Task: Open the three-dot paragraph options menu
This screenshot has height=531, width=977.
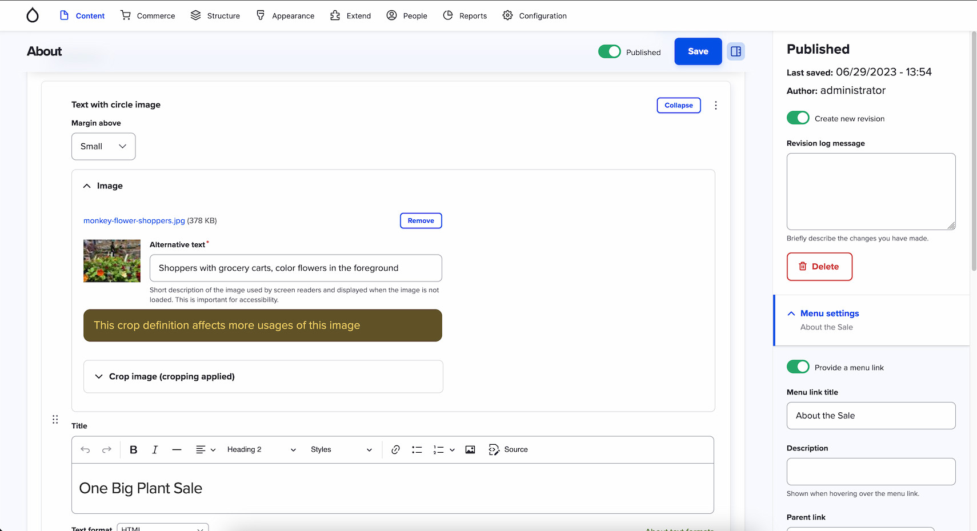Action: [715, 106]
